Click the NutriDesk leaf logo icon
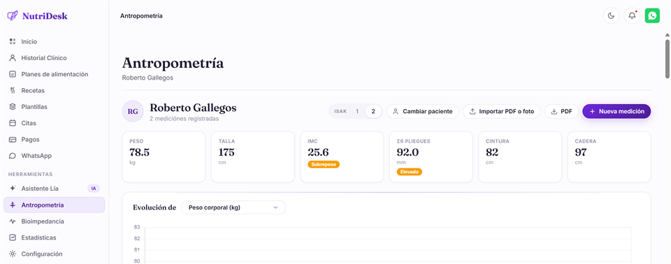Image resolution: width=671 pixels, height=264 pixels. coord(13,16)
